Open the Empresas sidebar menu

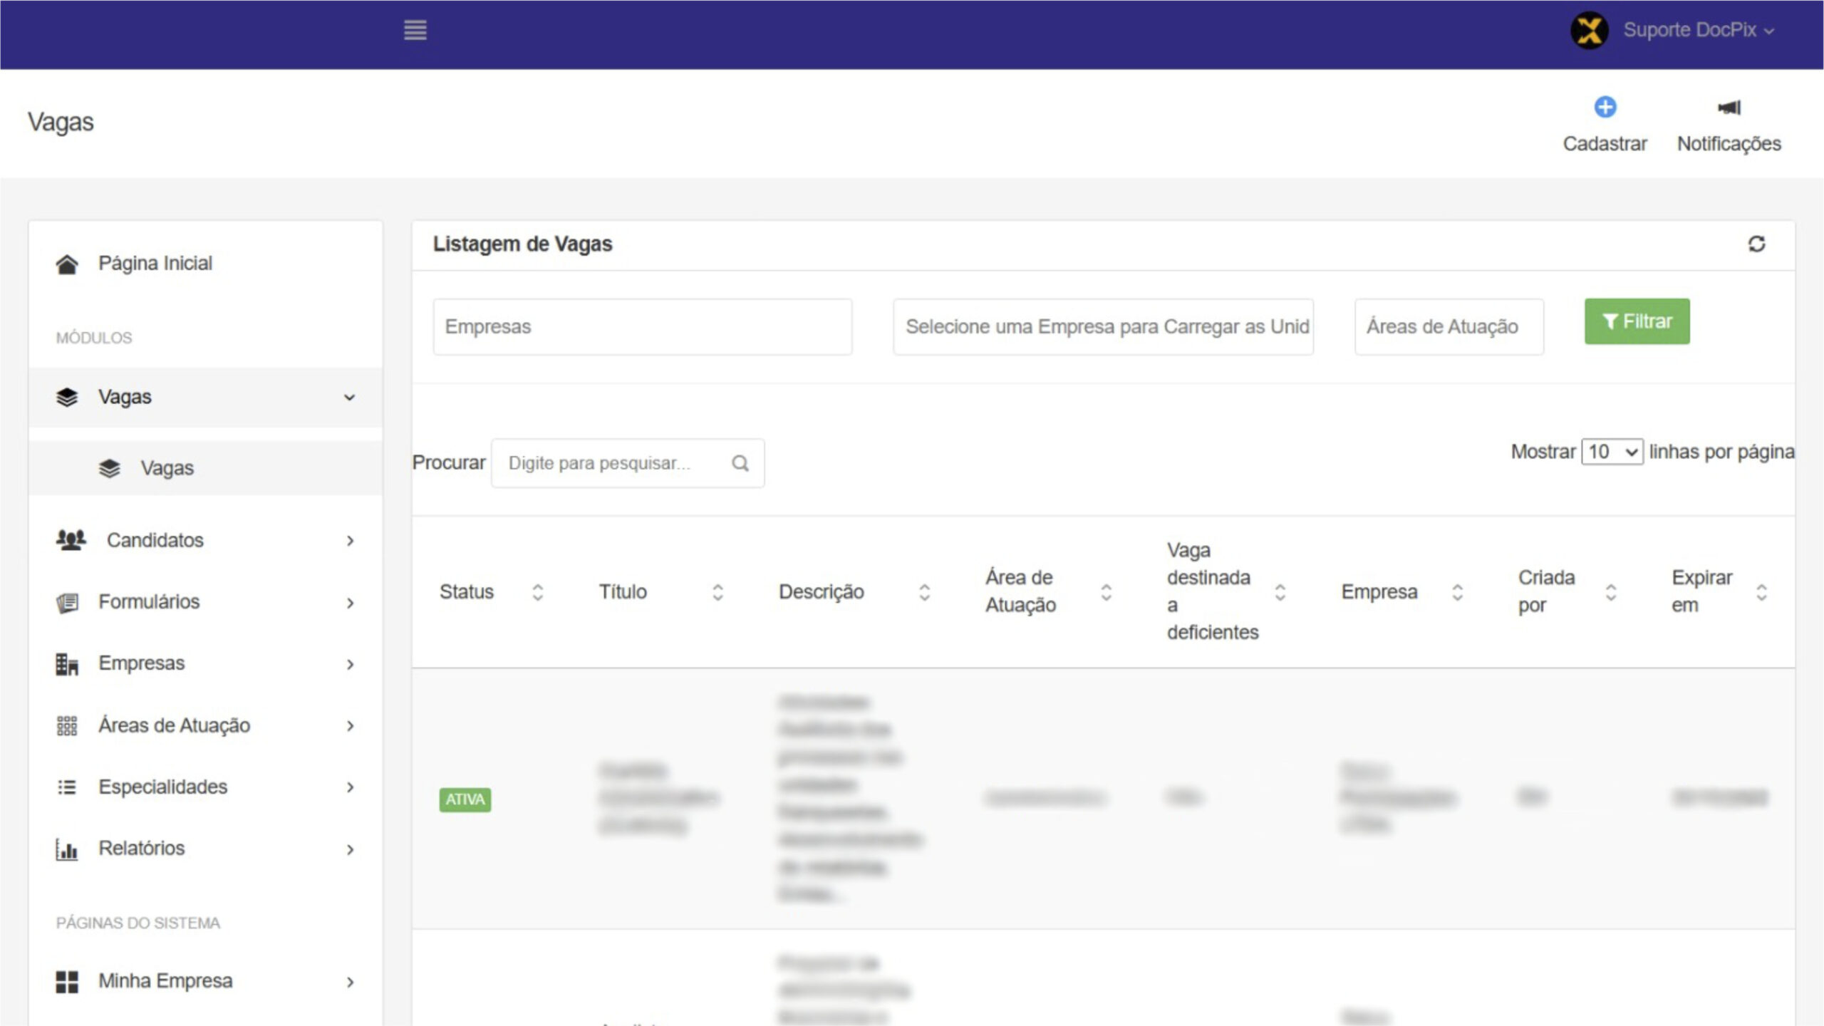click(x=142, y=663)
